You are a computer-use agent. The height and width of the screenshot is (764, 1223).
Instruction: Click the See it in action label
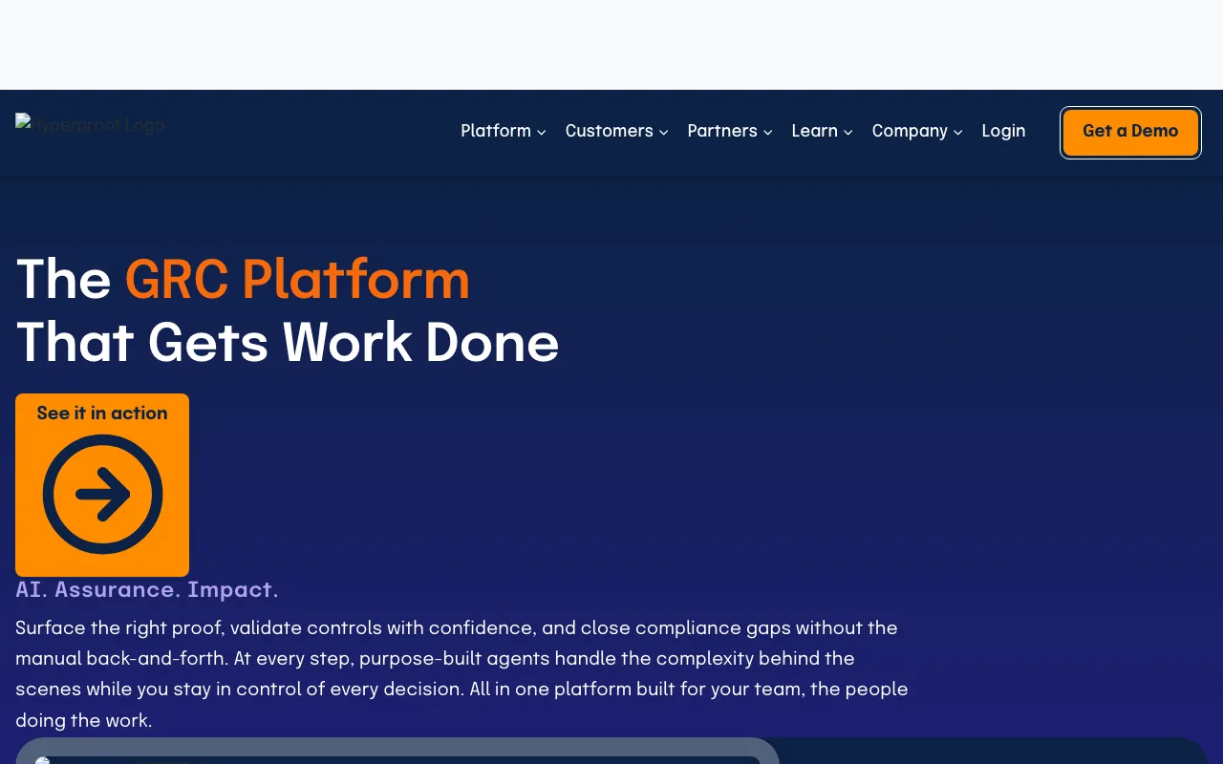(102, 414)
